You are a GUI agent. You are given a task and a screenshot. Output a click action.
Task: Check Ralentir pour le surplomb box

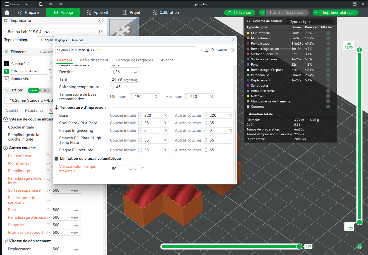[x=53, y=200]
